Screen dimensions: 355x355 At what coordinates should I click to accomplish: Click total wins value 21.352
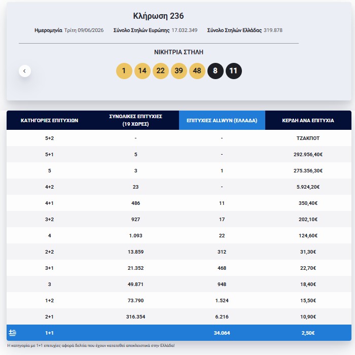[x=135, y=268]
